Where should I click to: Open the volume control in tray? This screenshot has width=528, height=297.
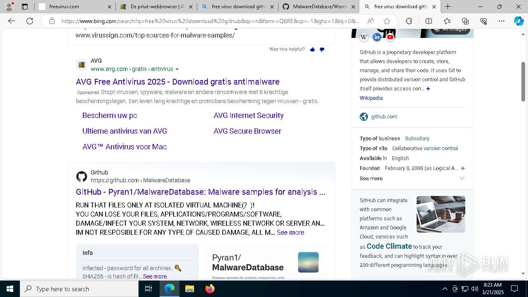point(475,289)
